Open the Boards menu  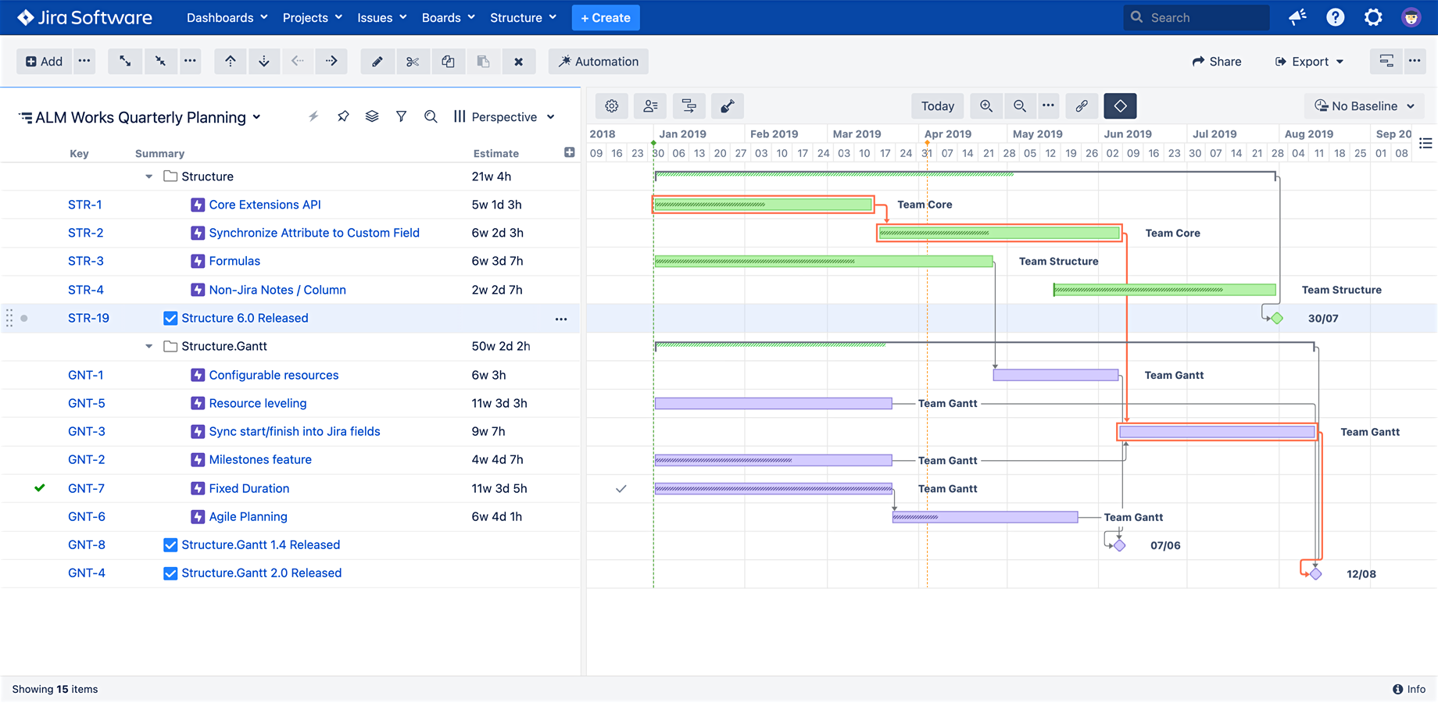click(x=448, y=17)
